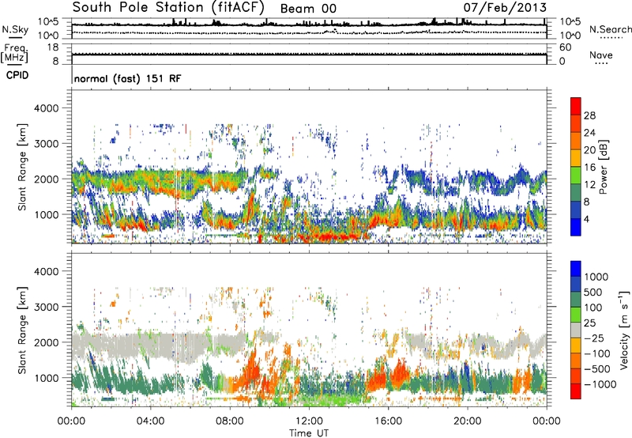The image size is (632, 438).
Task: Click the '500' value on Velocity color bar
Action: [x=592, y=293]
